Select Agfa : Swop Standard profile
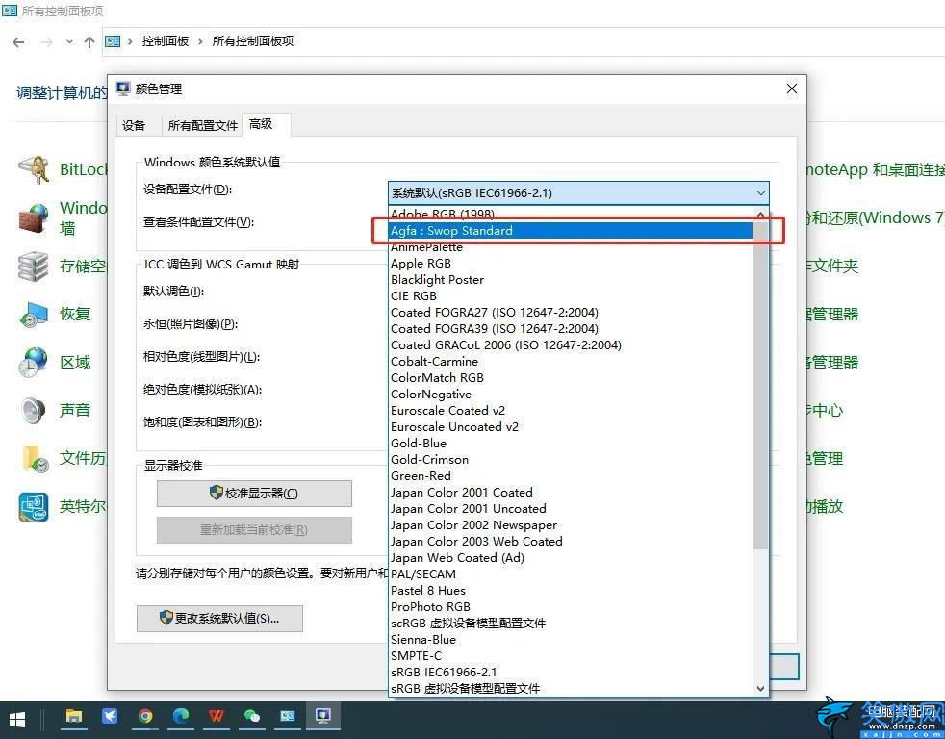945x739 pixels. [x=572, y=231]
